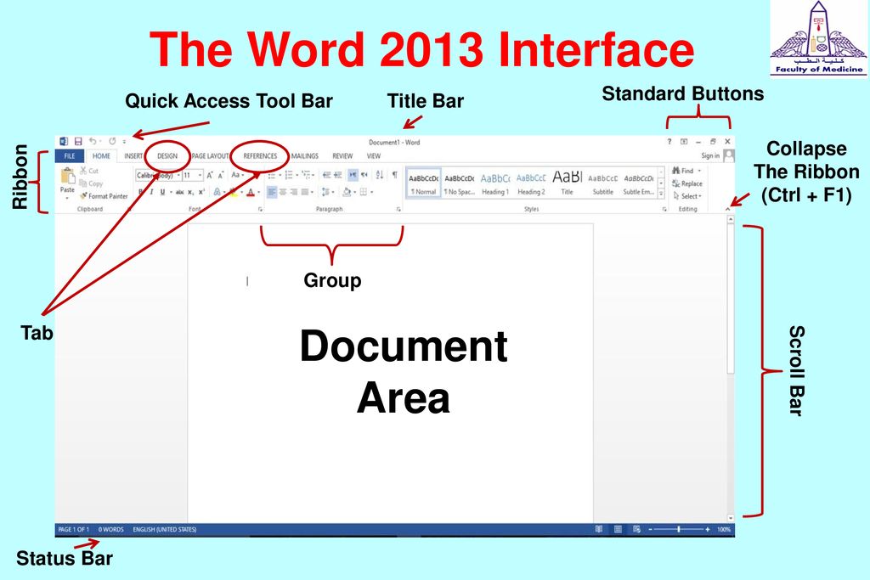Click the Undo arrow icon
Viewport: 870px width, 580px height.
[93, 142]
